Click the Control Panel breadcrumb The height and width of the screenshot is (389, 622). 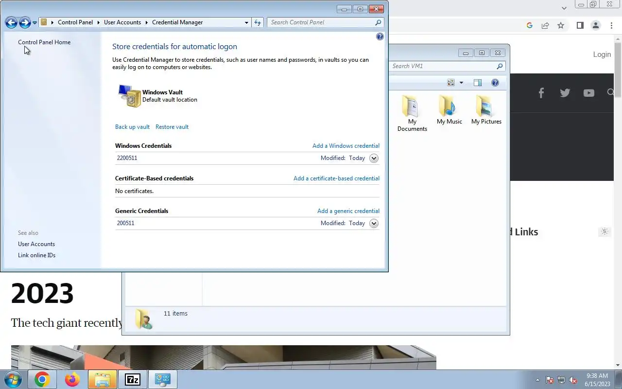coord(75,22)
